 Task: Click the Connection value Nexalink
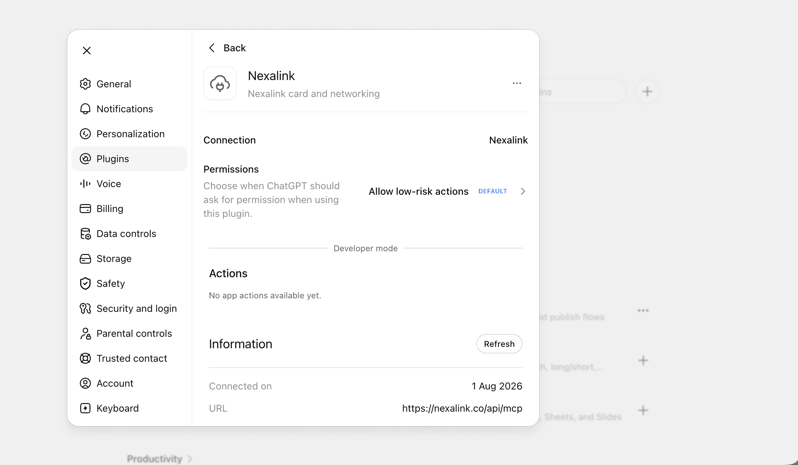(x=508, y=140)
